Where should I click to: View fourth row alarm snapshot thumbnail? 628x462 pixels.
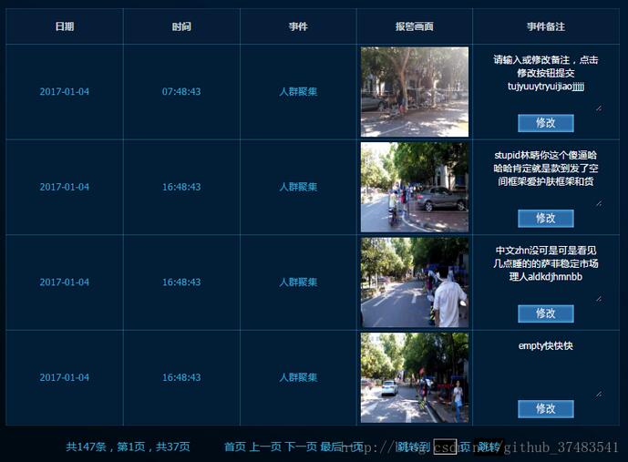[x=415, y=377]
